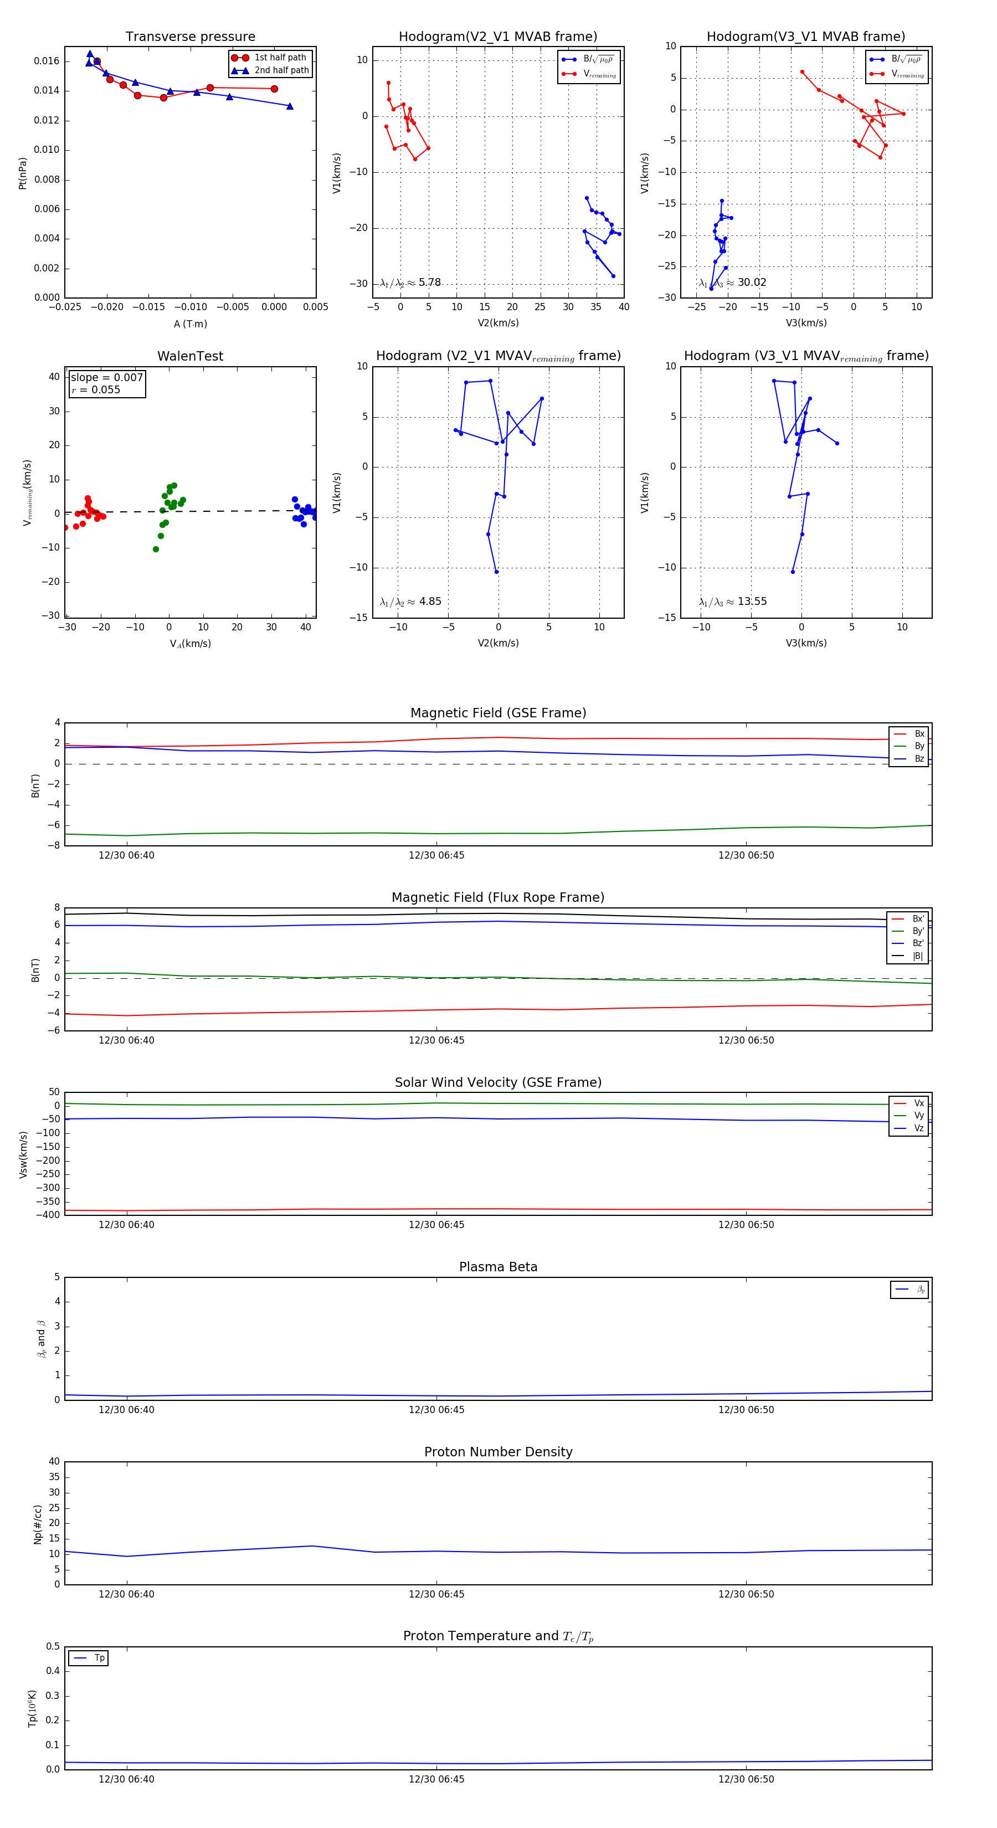Image resolution: width=997 pixels, height=1828 pixels.
Task: Click the 'V_A(km/s)' axis label under WalenTest
Action: pyautogui.click(x=190, y=644)
